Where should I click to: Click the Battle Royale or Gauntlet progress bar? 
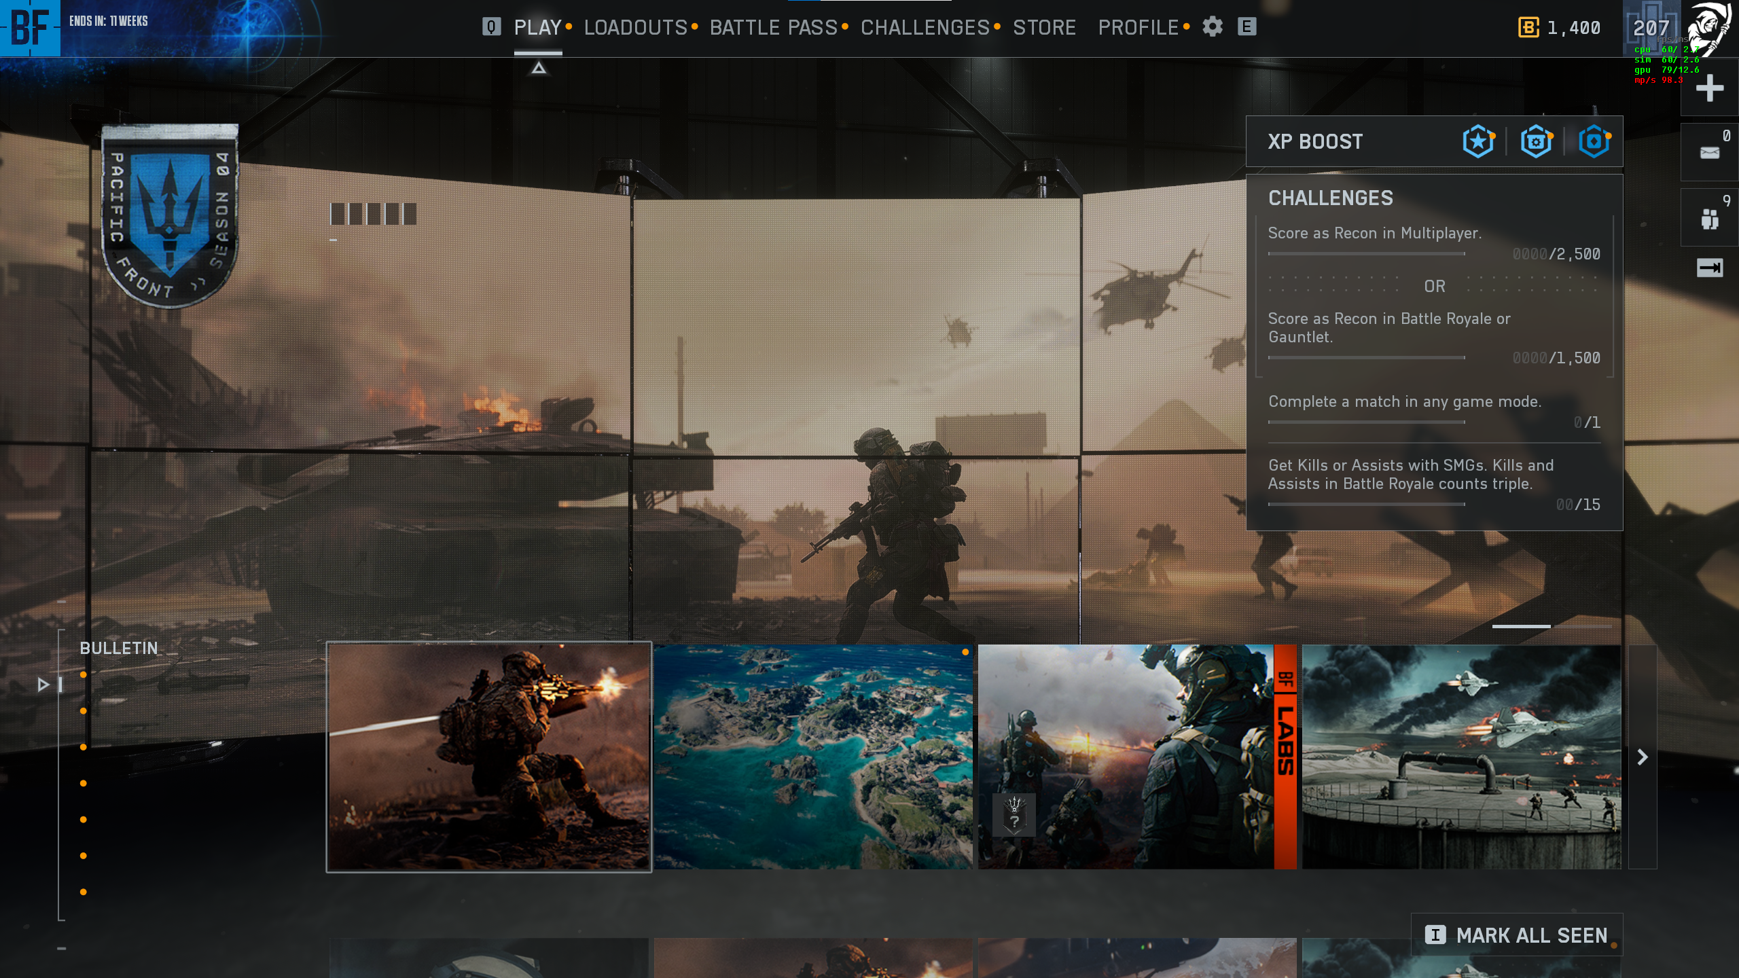pyautogui.click(x=1366, y=358)
